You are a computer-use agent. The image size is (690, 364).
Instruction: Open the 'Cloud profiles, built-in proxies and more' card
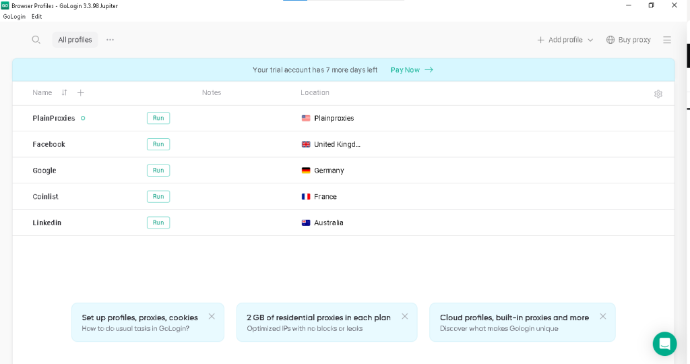[522, 322]
